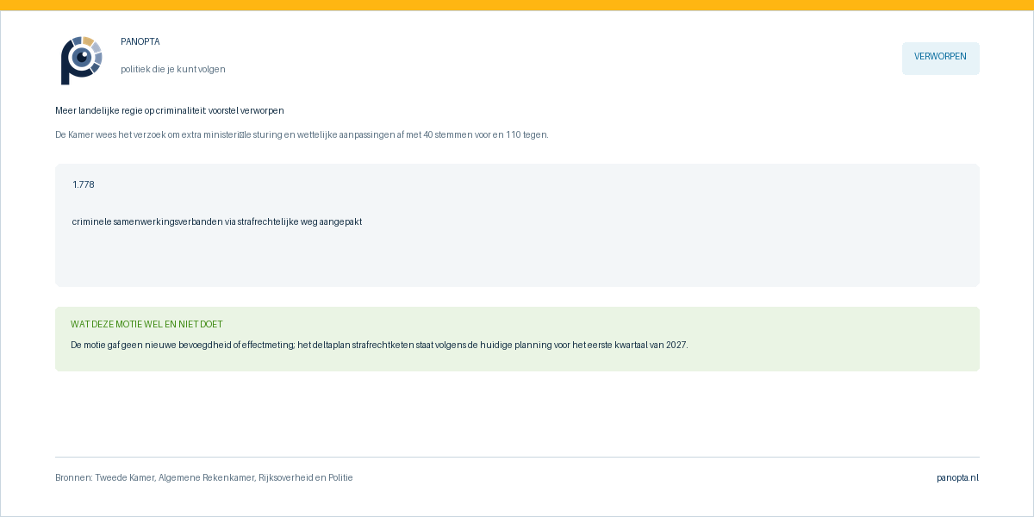Viewport: 1034px width, 517px height.
Task: Open the headline about landelijke regie op criminaliteit
Action: click(x=170, y=110)
